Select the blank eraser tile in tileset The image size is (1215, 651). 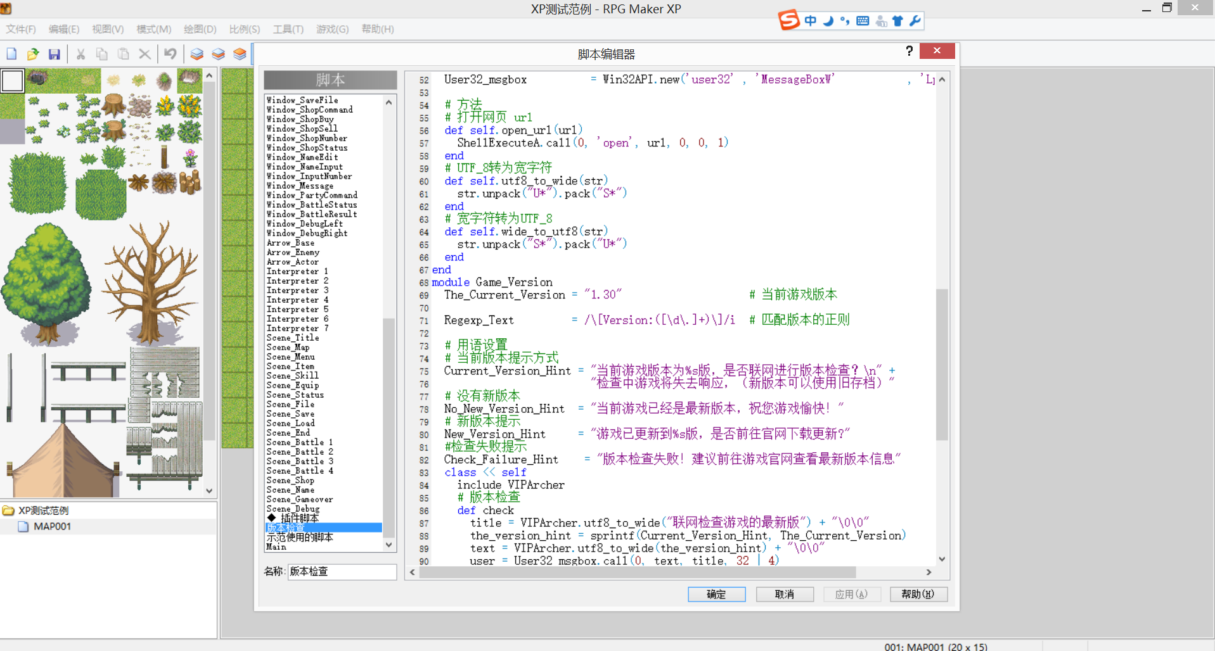13,80
